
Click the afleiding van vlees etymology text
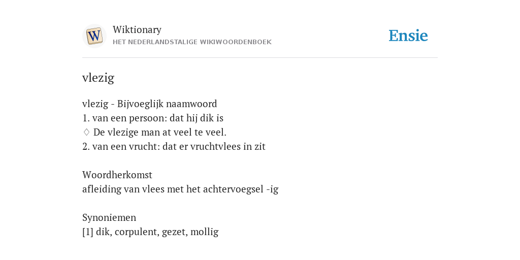click(x=180, y=189)
